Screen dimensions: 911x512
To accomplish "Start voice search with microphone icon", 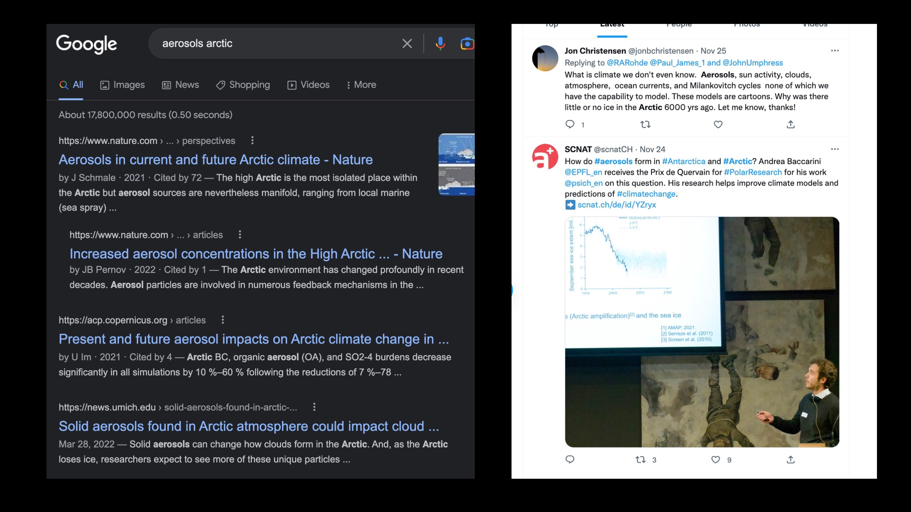I will [440, 43].
